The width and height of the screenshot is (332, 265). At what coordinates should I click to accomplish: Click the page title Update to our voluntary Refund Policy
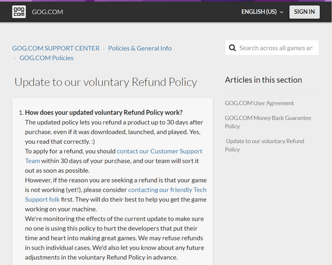point(106,82)
